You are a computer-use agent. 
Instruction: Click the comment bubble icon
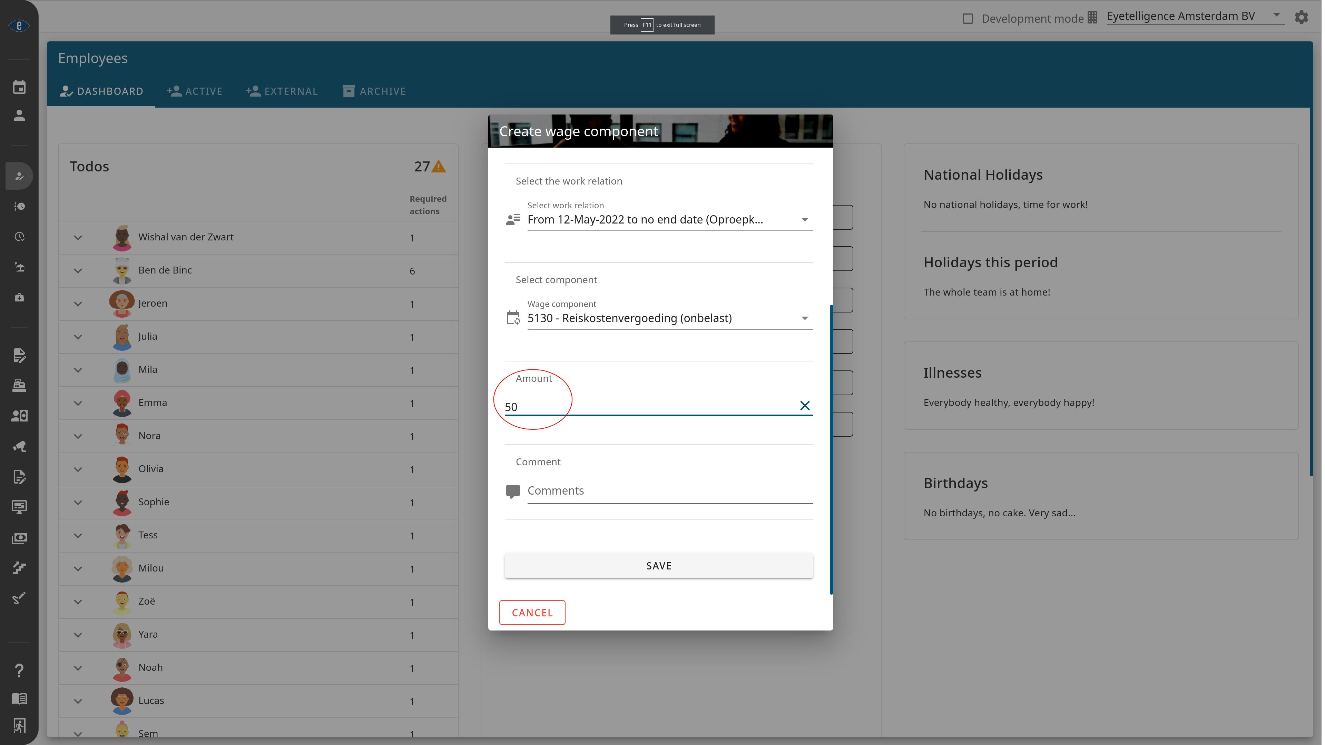tap(512, 491)
